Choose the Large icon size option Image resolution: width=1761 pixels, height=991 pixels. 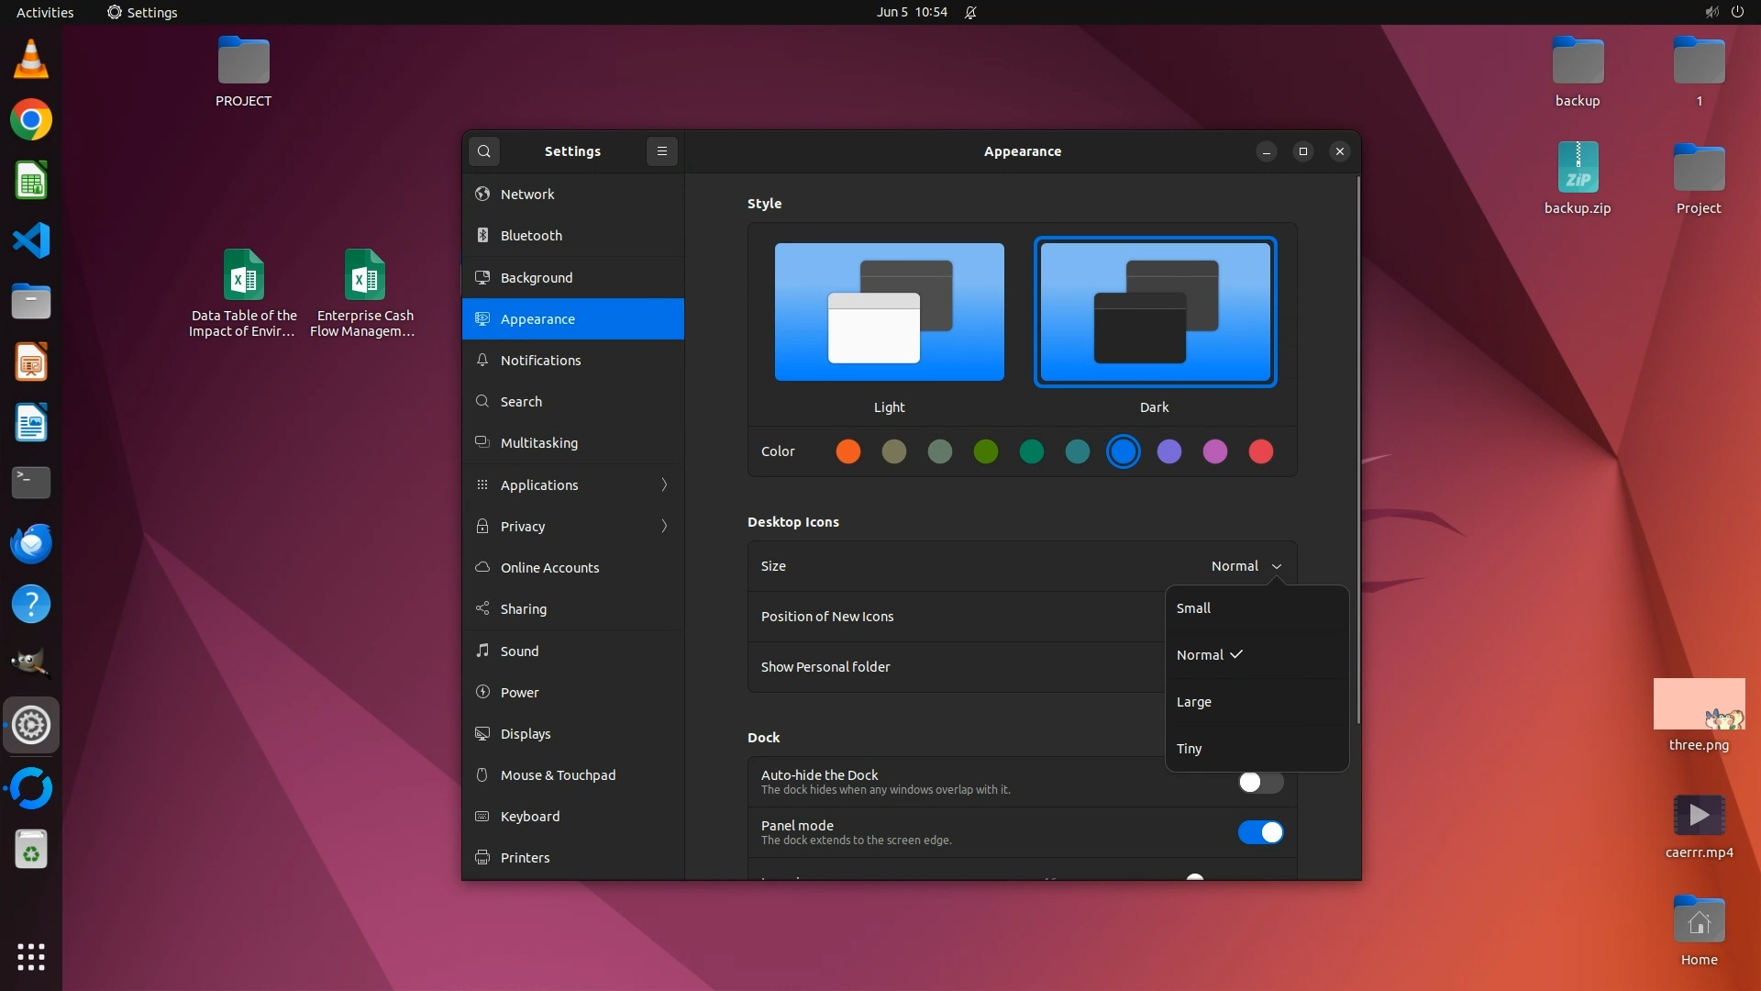1194,702
